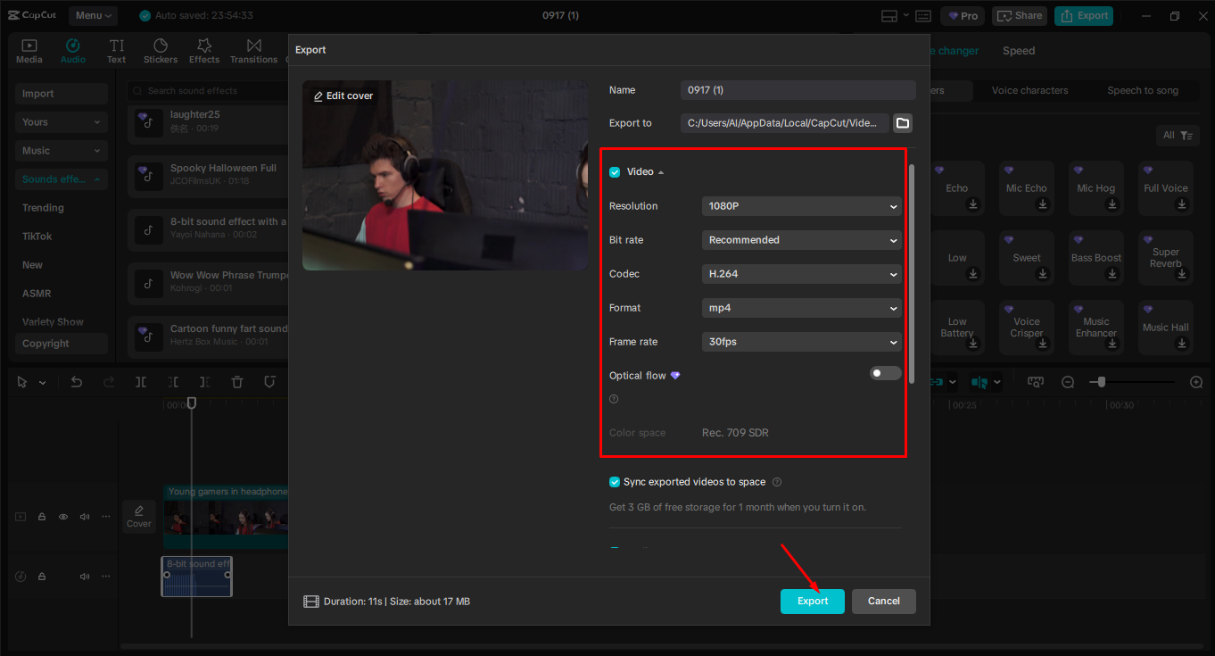Open the Effects panel
The height and width of the screenshot is (656, 1215).
204,50
